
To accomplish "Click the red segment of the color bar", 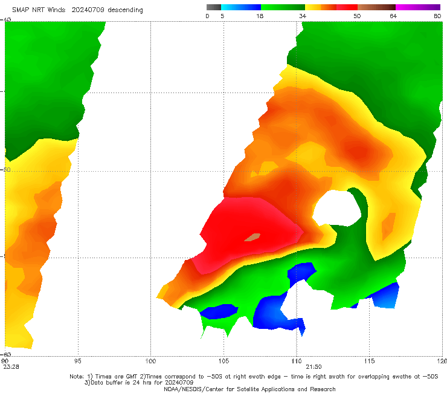I will coord(347,7).
